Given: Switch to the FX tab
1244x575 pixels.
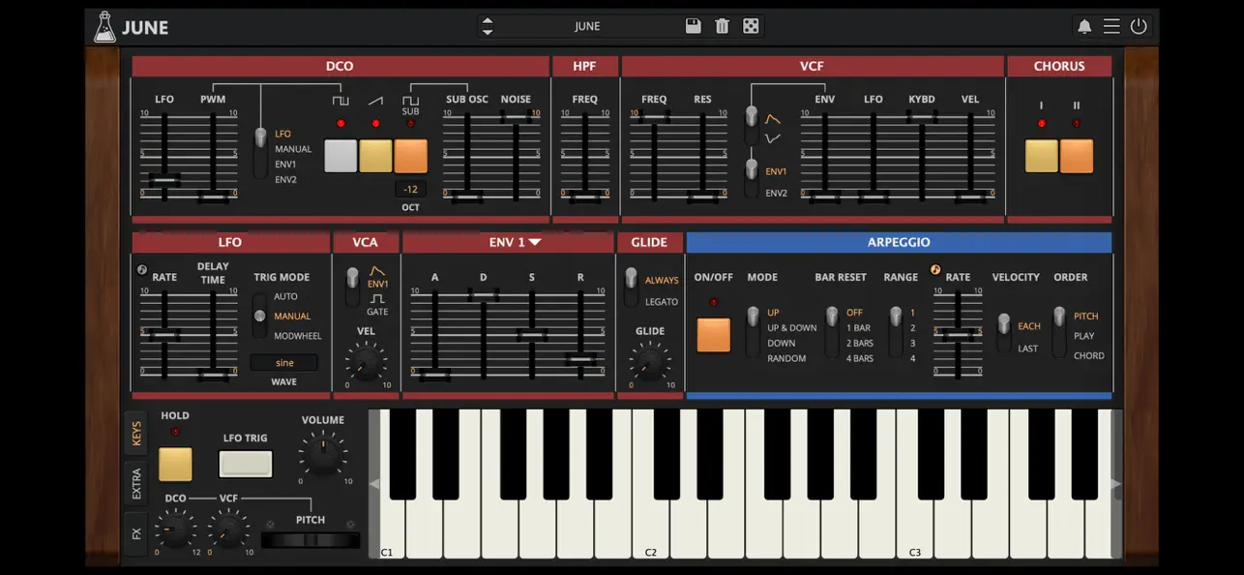Looking at the screenshot, I should click(135, 534).
